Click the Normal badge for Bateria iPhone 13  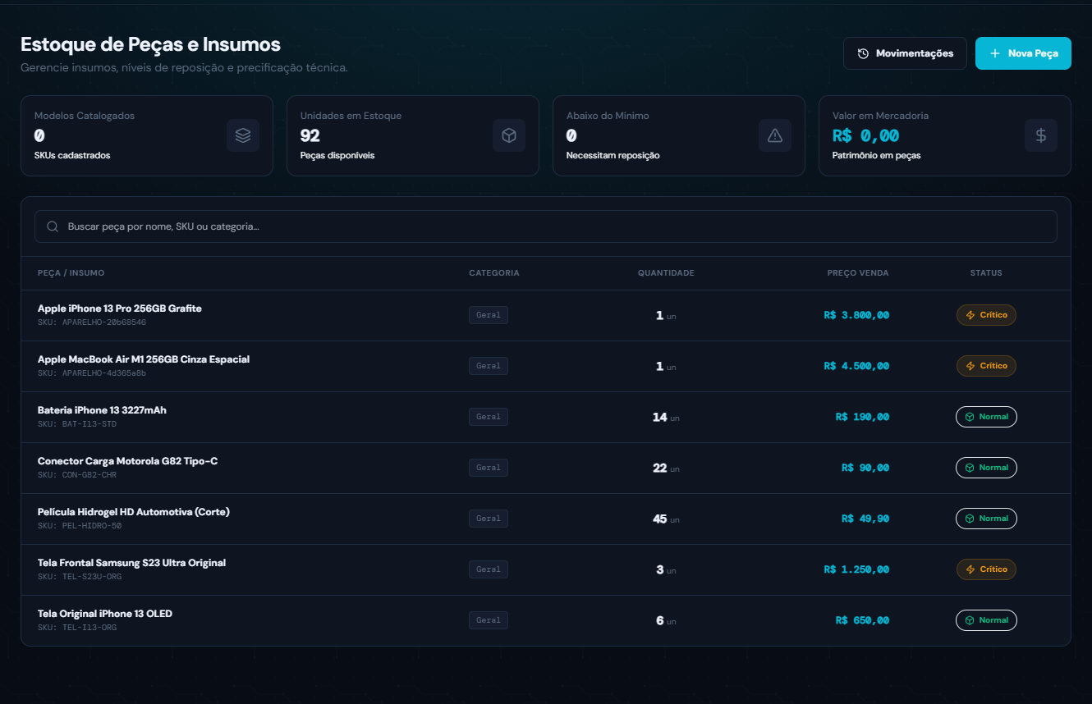[x=986, y=417]
